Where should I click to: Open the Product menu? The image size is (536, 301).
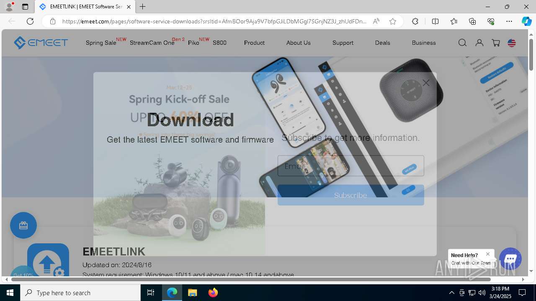click(x=254, y=43)
